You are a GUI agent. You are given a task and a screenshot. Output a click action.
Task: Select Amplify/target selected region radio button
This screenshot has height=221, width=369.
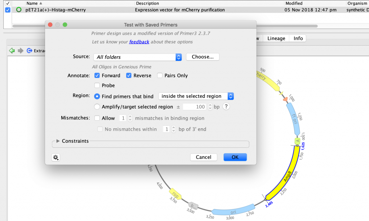coord(97,107)
